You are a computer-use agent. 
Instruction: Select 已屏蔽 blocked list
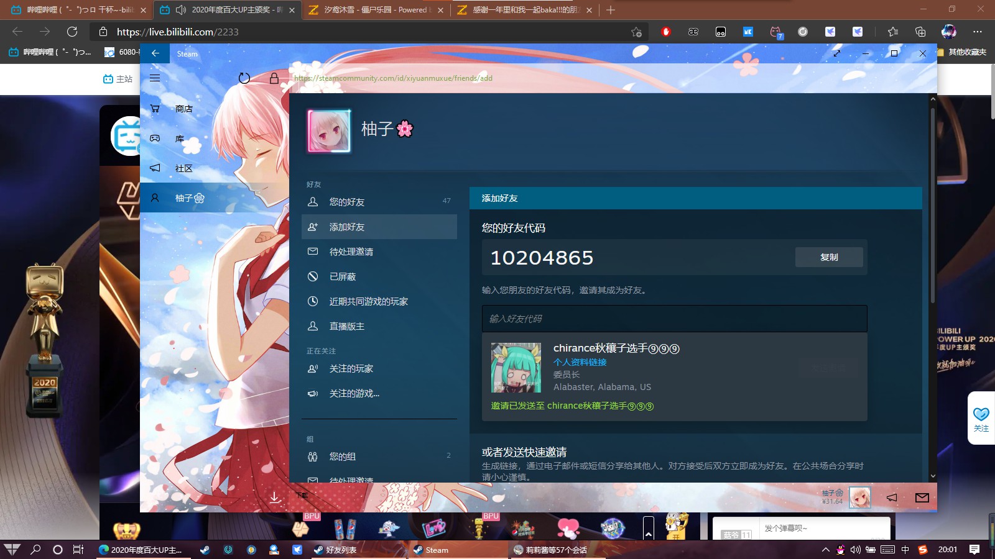click(343, 276)
